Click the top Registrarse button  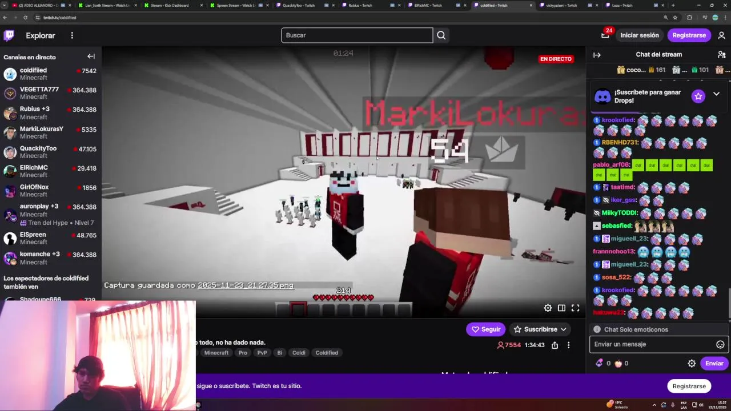click(x=689, y=35)
